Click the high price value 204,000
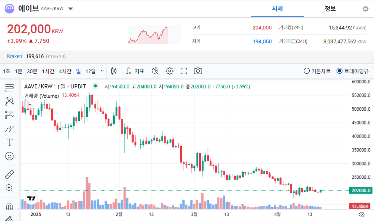The height and width of the screenshot is (221, 374). (262, 28)
